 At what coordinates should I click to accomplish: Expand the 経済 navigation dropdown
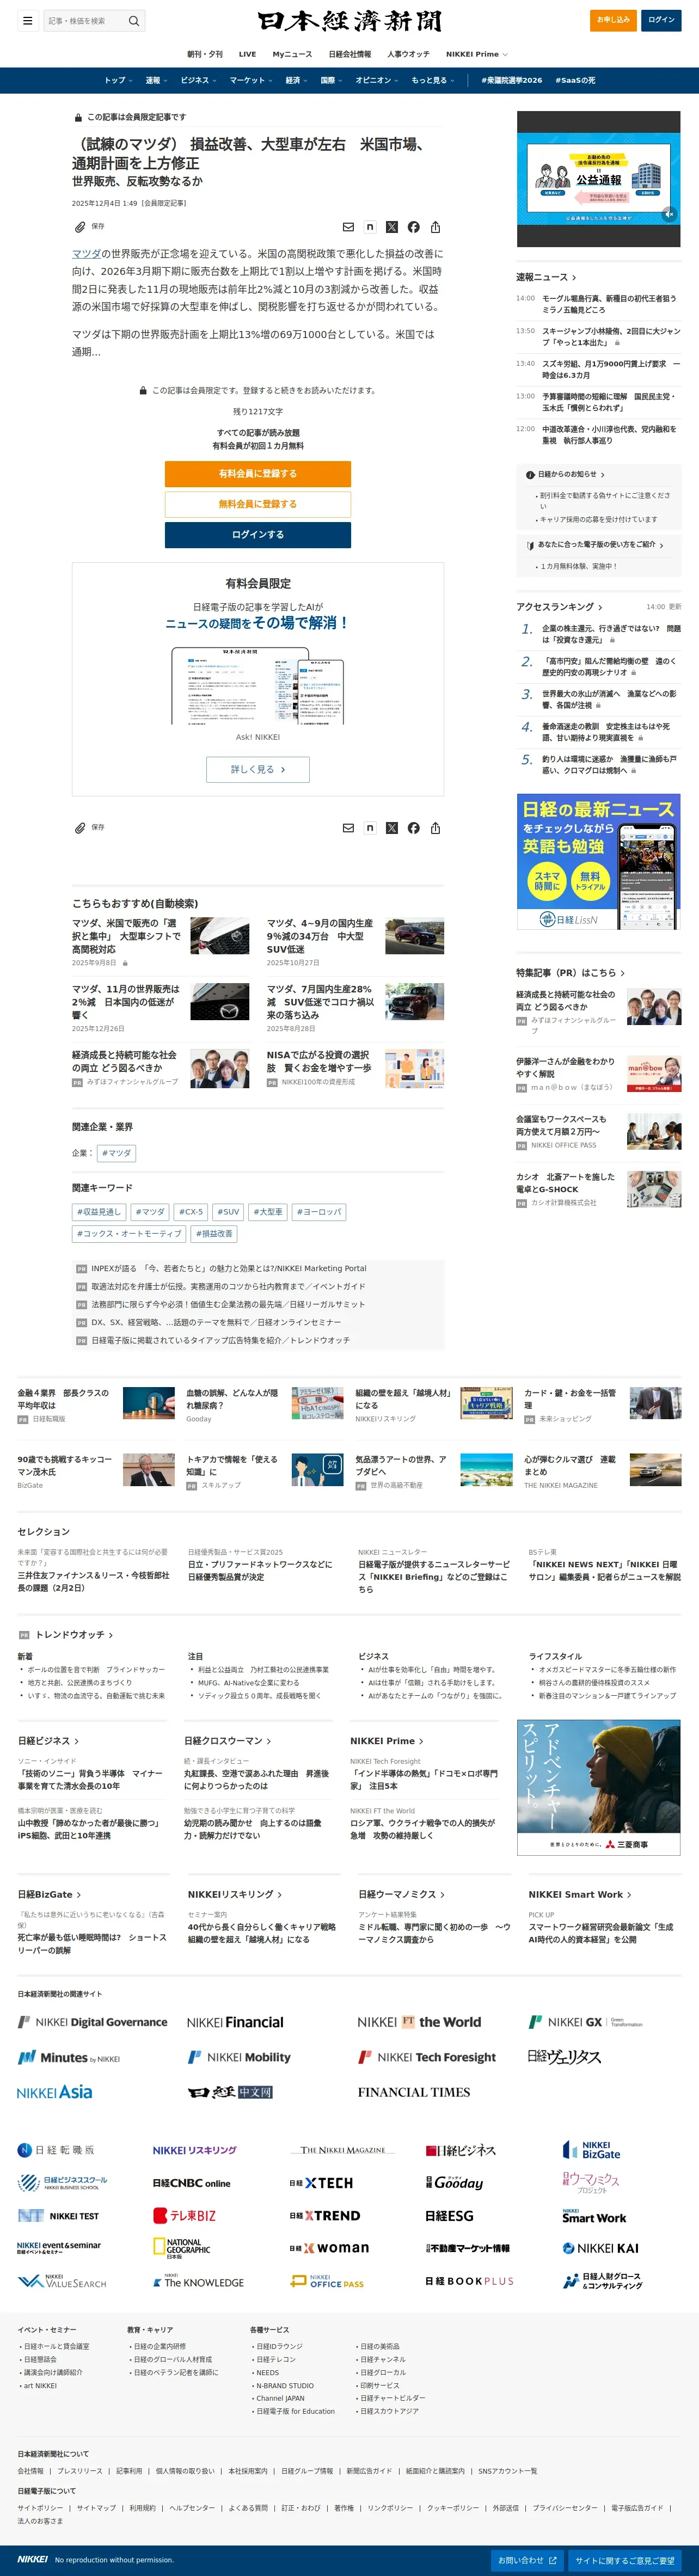(297, 80)
